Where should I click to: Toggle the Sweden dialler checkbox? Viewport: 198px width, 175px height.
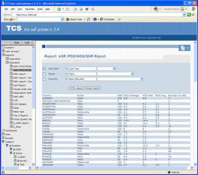10,146
